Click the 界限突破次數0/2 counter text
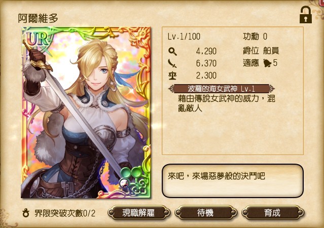 [x=65, y=213]
